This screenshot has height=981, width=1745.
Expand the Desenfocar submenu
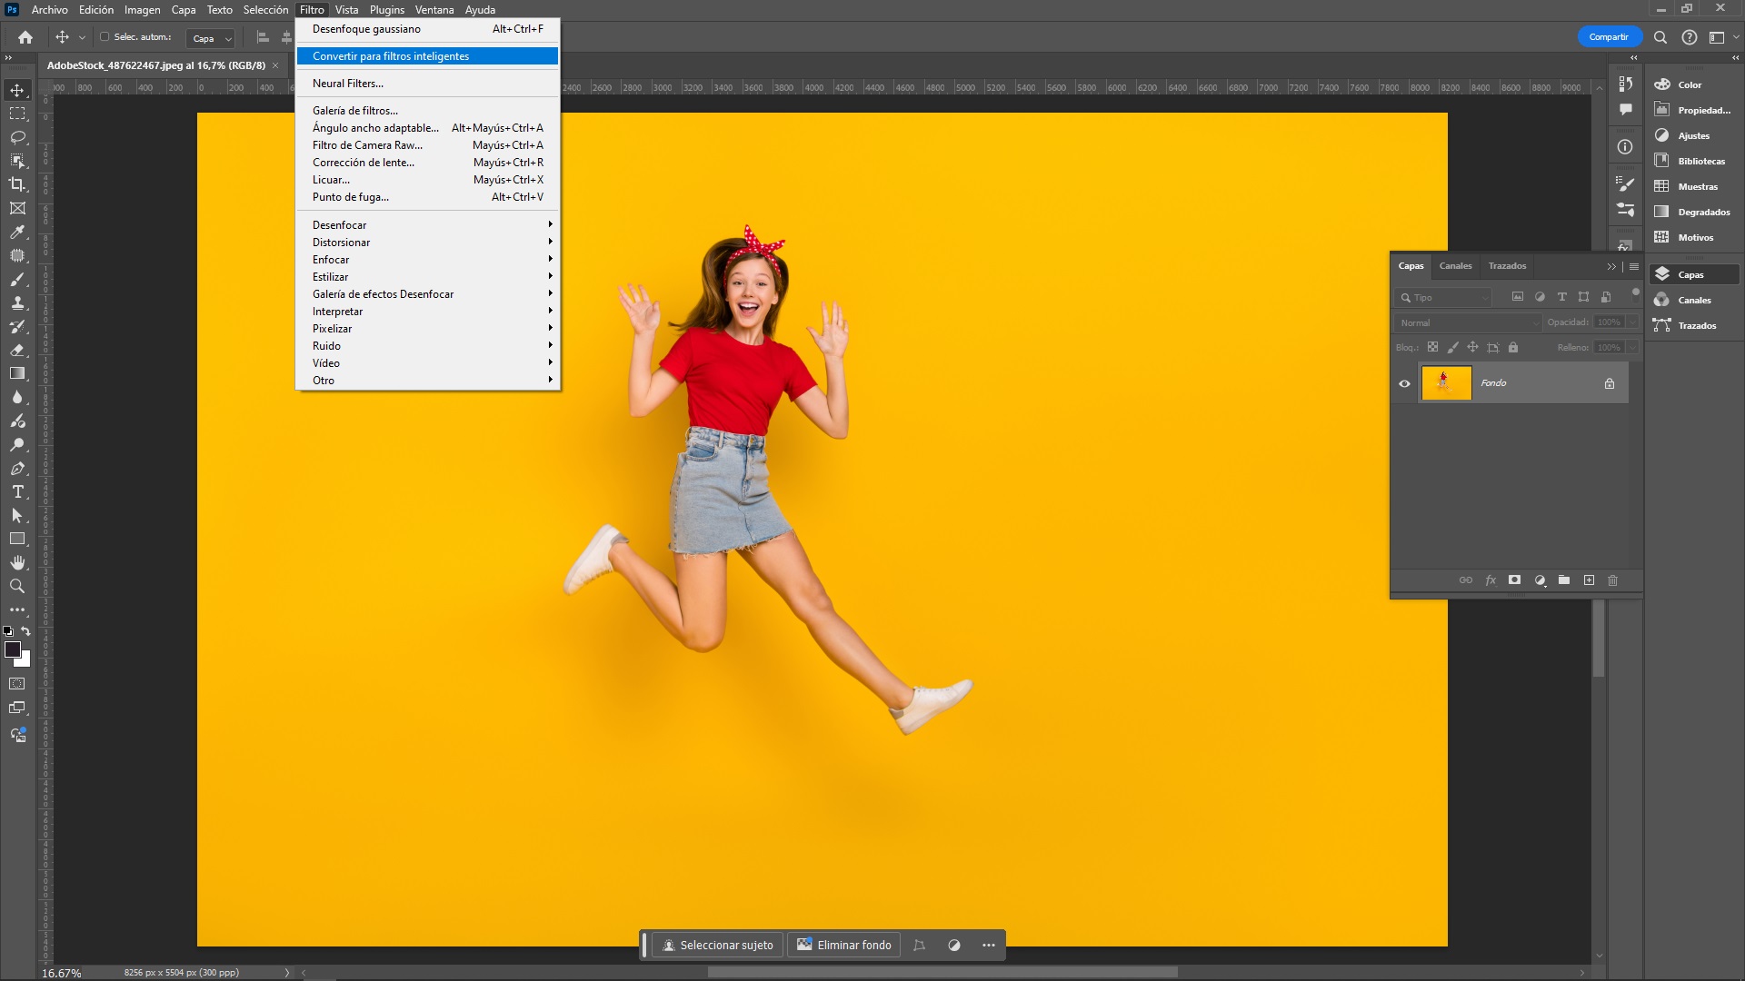coord(427,225)
